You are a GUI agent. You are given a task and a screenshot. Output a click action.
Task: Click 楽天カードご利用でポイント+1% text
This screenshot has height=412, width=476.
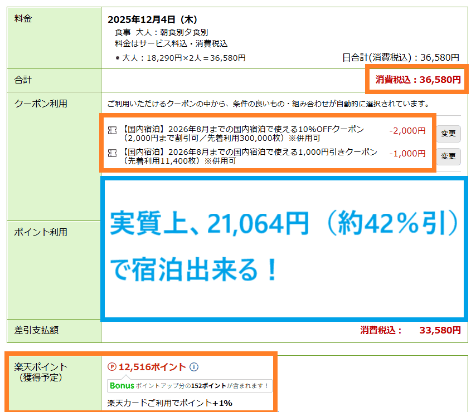[169, 403]
